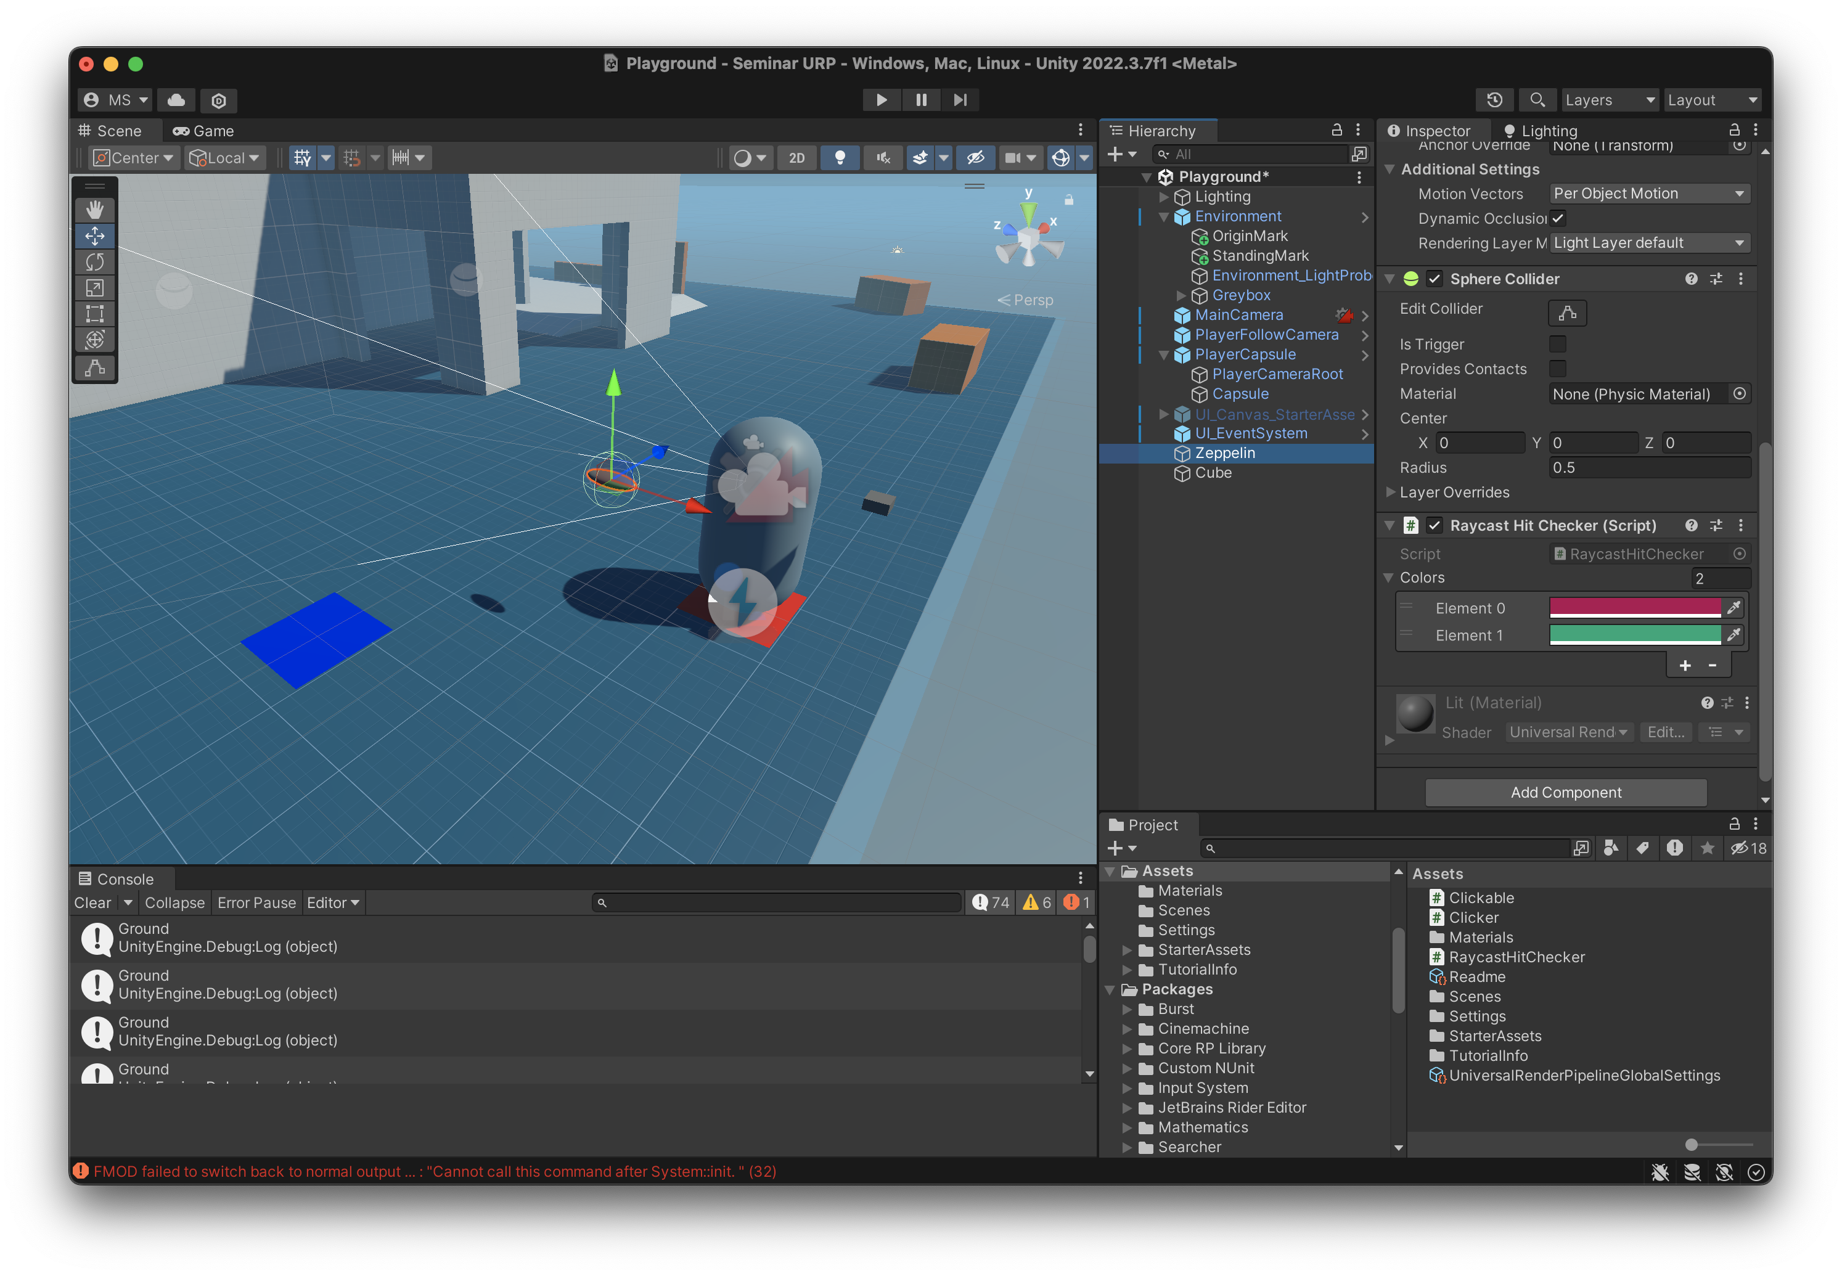The height and width of the screenshot is (1276, 1842).
Task: Switch to the Lighting tab
Action: click(x=1540, y=131)
